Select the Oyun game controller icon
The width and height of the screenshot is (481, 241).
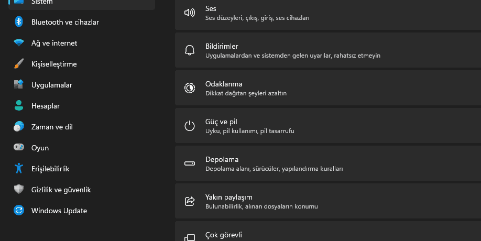pyautogui.click(x=19, y=148)
